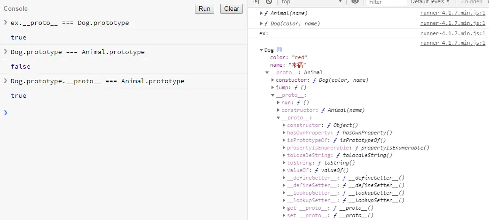Open runner-4.1.7.min.js link beside Dog(color, name)
Viewport: 489px width, 220px height.
(x=453, y=24)
